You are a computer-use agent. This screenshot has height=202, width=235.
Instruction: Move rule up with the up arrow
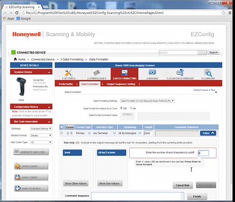click(x=68, y=133)
